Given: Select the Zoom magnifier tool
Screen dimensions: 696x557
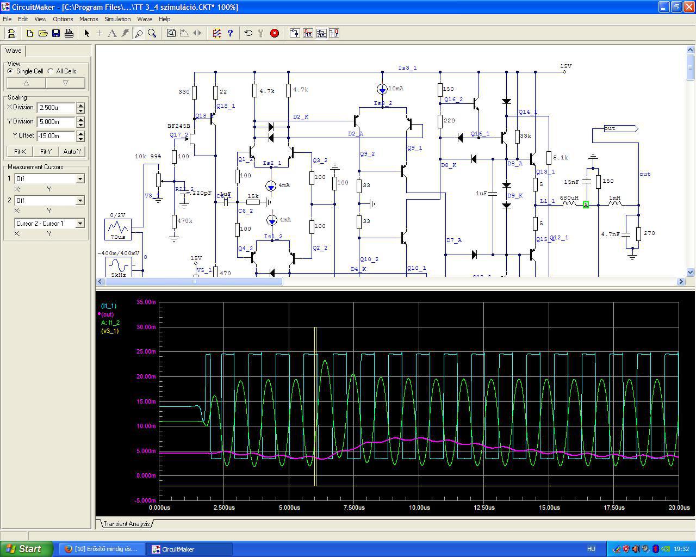Looking at the screenshot, I should coord(152,33).
